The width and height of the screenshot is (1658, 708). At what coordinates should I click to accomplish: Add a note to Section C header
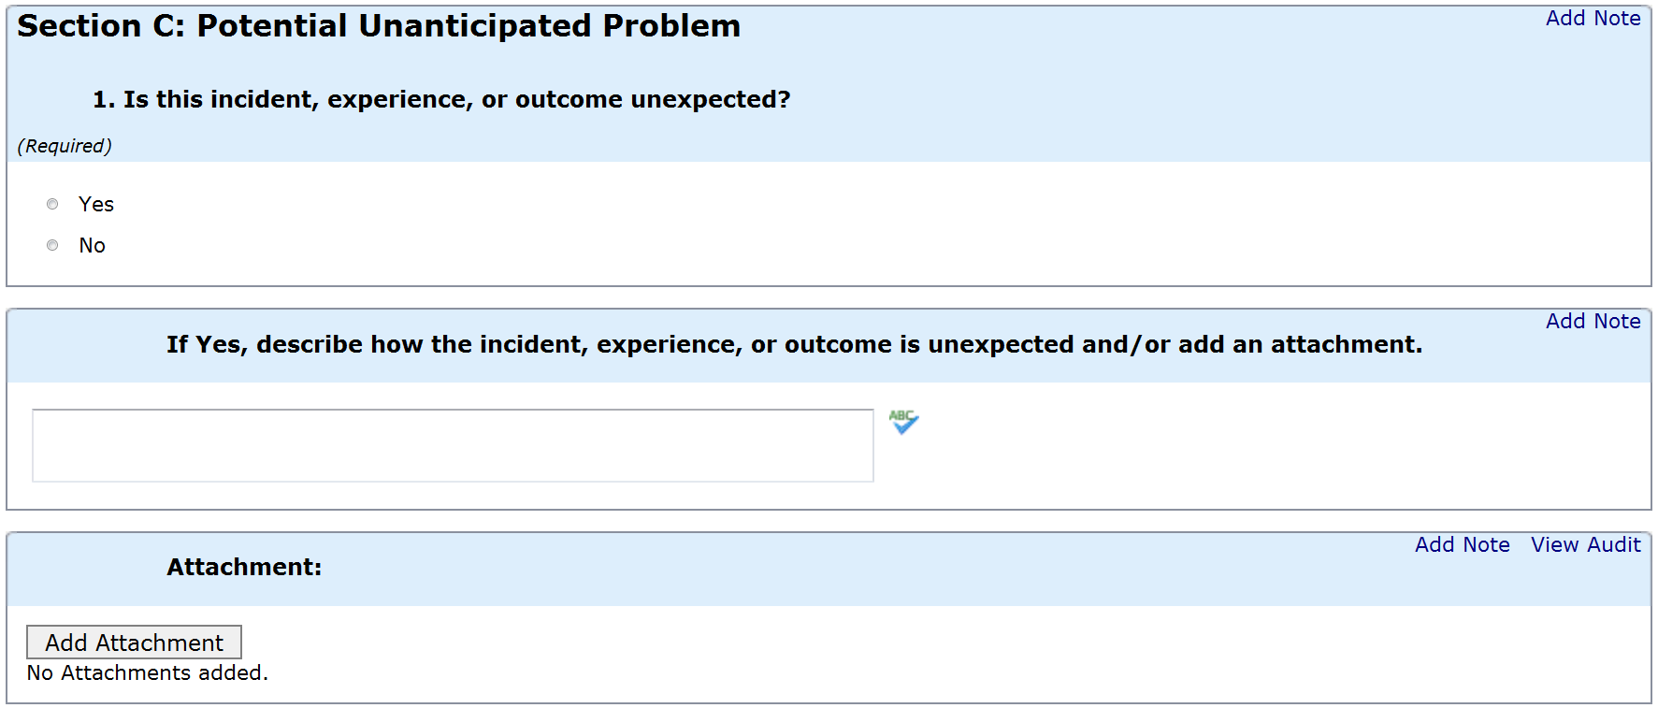point(1593,19)
